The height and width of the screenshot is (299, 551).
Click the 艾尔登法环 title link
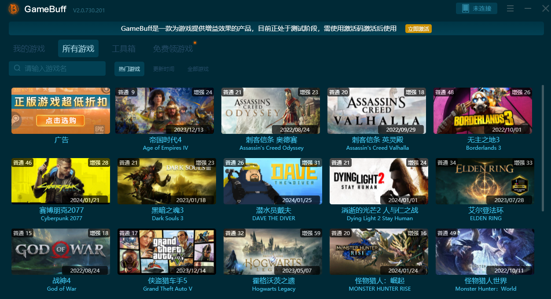486,210
